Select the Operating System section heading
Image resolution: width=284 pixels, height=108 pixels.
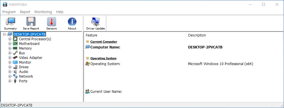pyautogui.click(x=104, y=58)
